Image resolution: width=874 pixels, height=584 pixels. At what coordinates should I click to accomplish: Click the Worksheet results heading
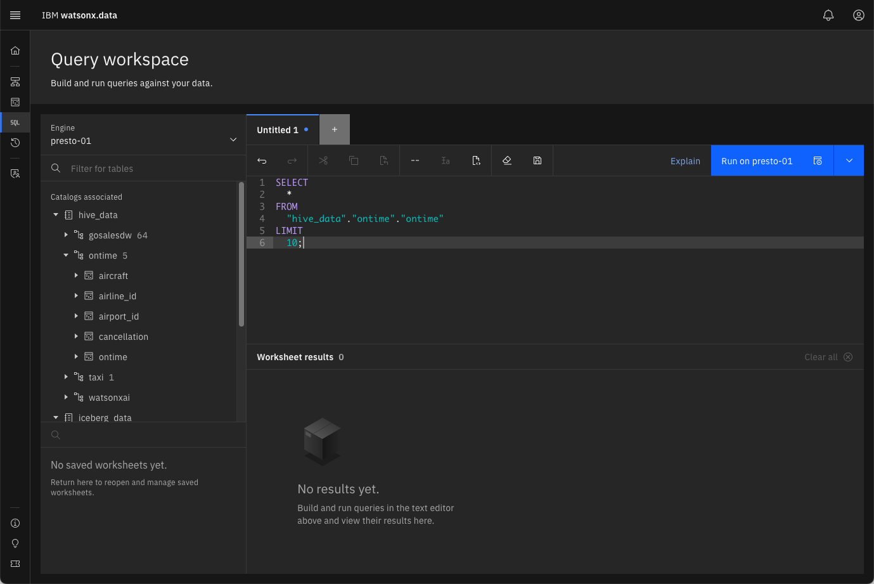295,357
